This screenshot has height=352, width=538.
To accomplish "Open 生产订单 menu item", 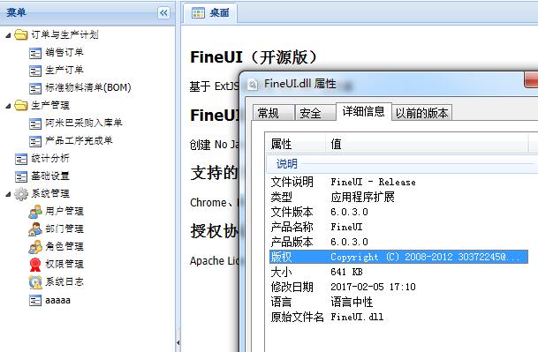I will click(x=64, y=70).
